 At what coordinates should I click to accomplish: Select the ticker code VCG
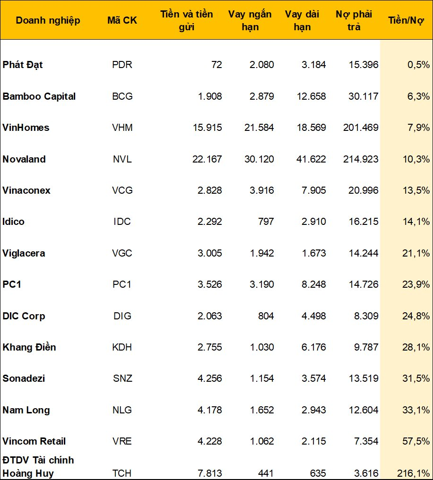[x=122, y=190]
